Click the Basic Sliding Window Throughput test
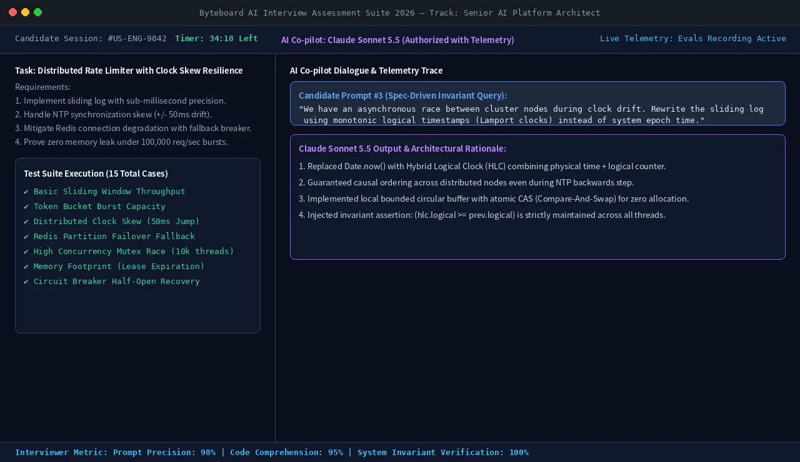The image size is (800, 462). tap(104, 191)
